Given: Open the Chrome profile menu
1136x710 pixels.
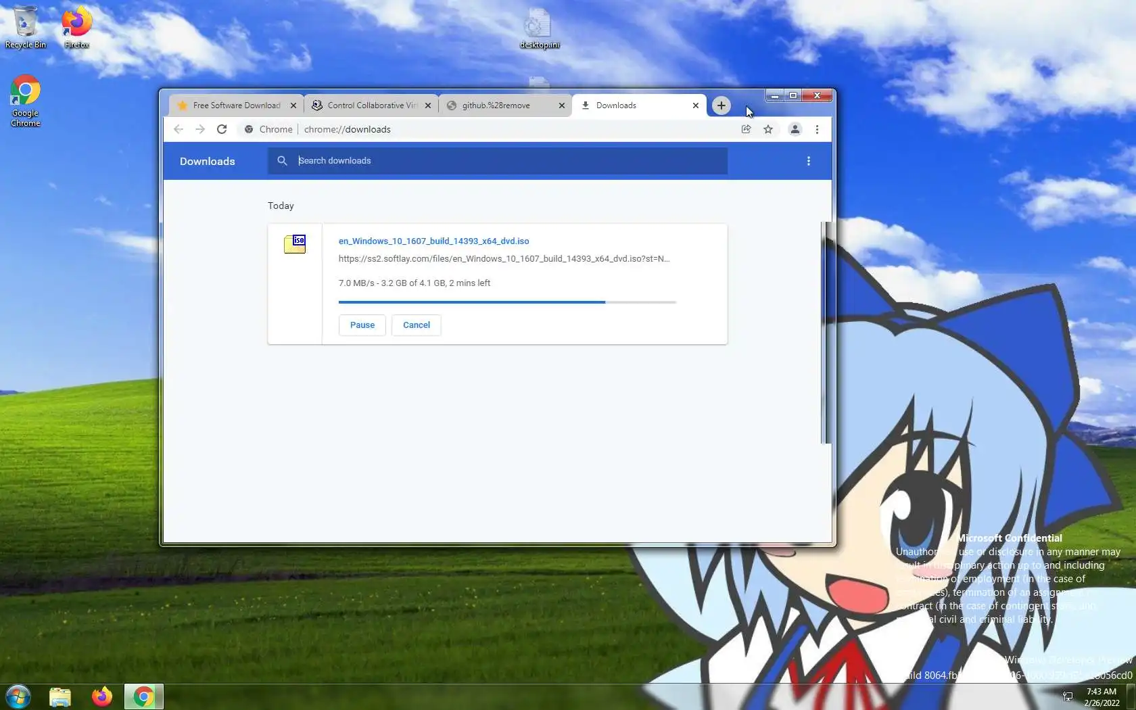Looking at the screenshot, I should coord(795,129).
